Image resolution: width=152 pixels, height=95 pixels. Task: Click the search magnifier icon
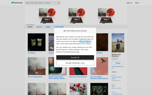(59, 3)
